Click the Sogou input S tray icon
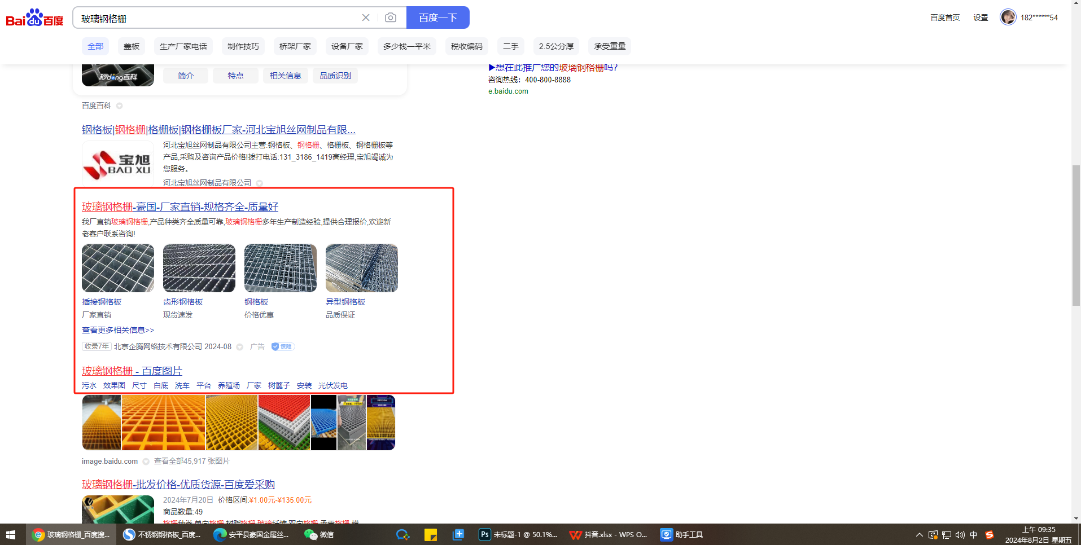This screenshot has height=545, width=1081. pyautogui.click(x=990, y=535)
